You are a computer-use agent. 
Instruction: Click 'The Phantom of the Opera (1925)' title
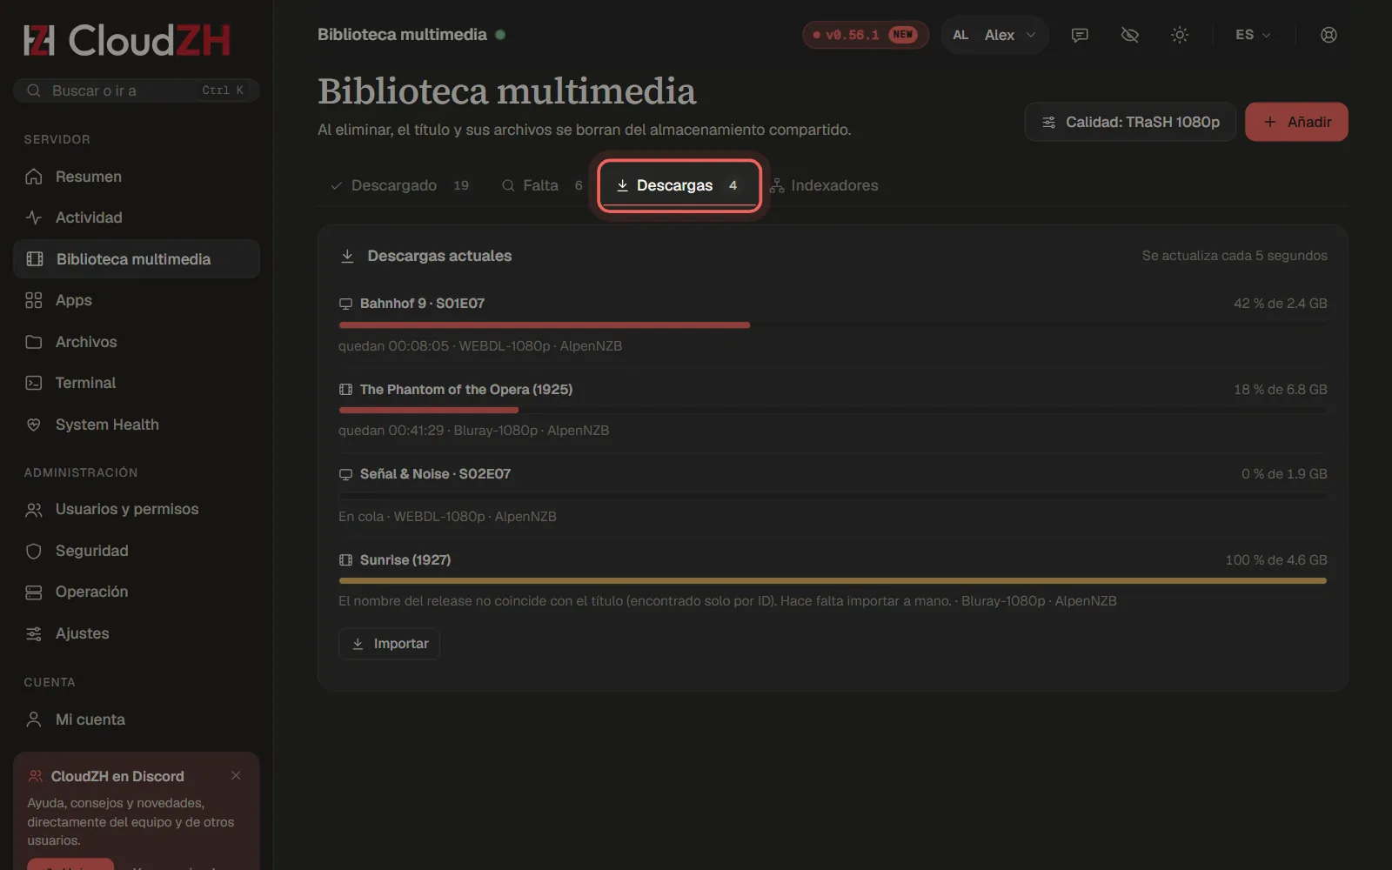coord(466,390)
